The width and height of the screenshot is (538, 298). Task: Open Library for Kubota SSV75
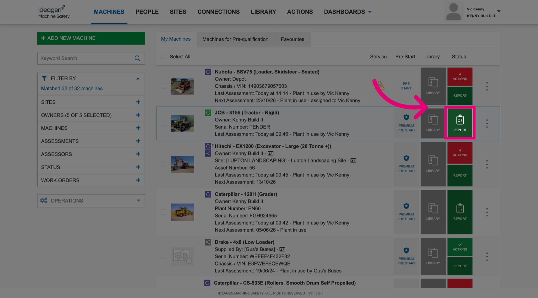click(x=433, y=86)
